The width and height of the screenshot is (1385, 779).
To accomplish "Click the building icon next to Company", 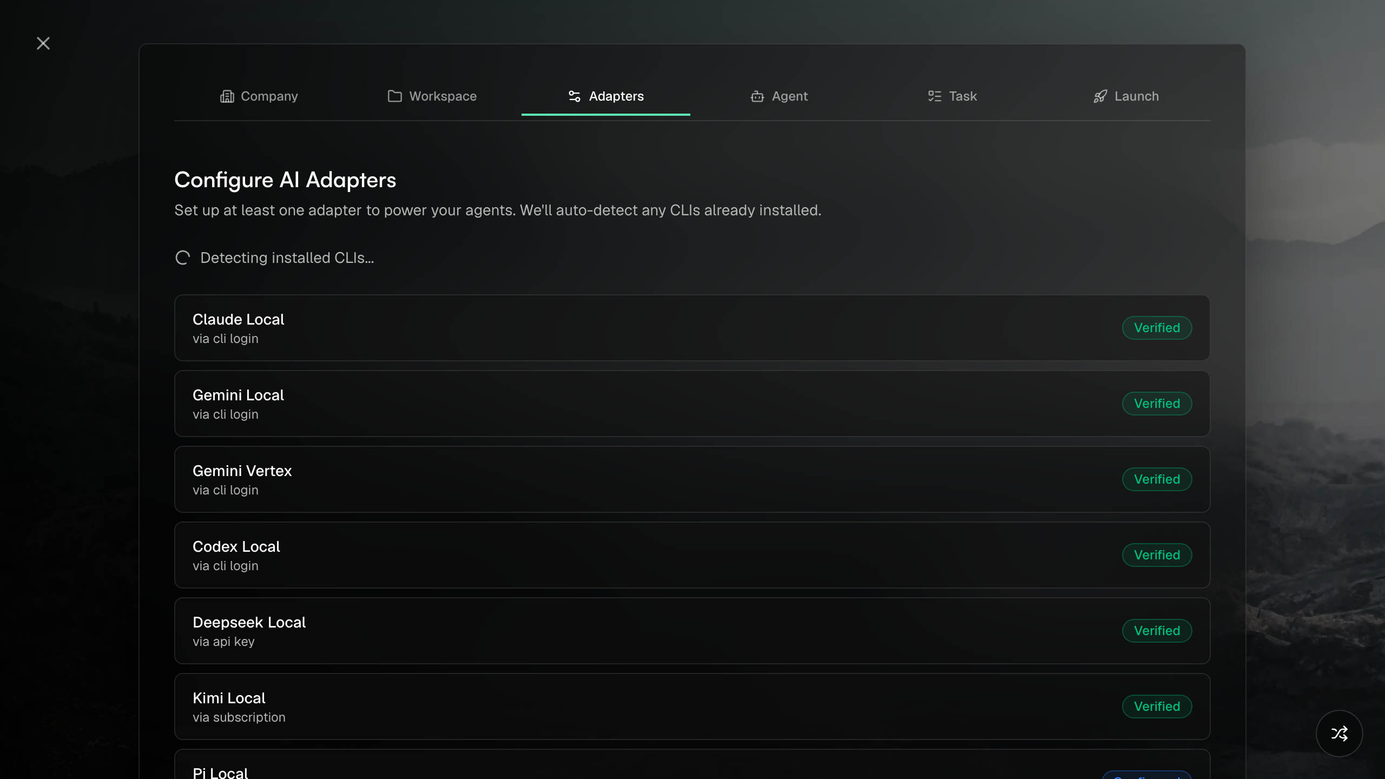I will pos(227,96).
